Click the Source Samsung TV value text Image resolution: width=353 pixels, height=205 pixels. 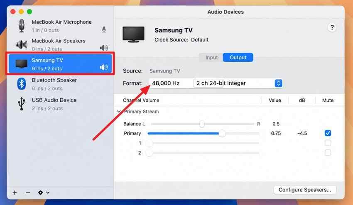165,71
